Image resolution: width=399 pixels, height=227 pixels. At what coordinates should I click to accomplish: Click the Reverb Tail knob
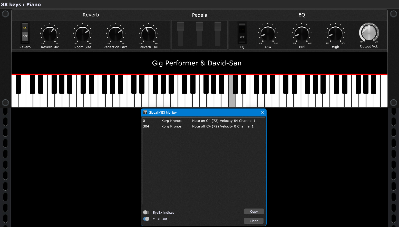[x=149, y=34]
